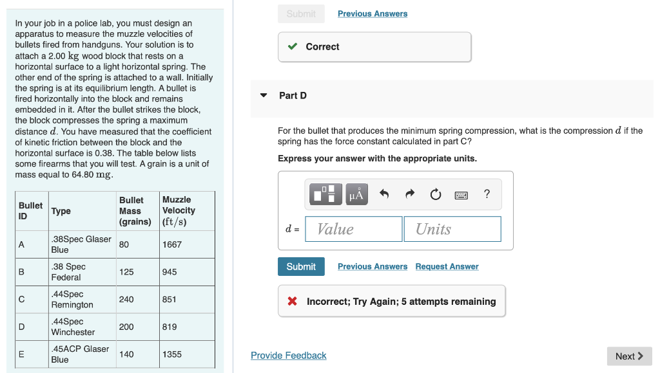The width and height of the screenshot is (660, 373).
Task: Click the question mark help icon
Action: [x=487, y=194]
